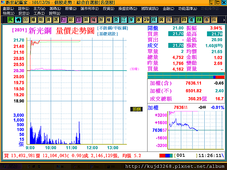This screenshot has height=170, width=227.
Task: Open the 籌碼(R) menu
Action: click(x=55, y=9)
